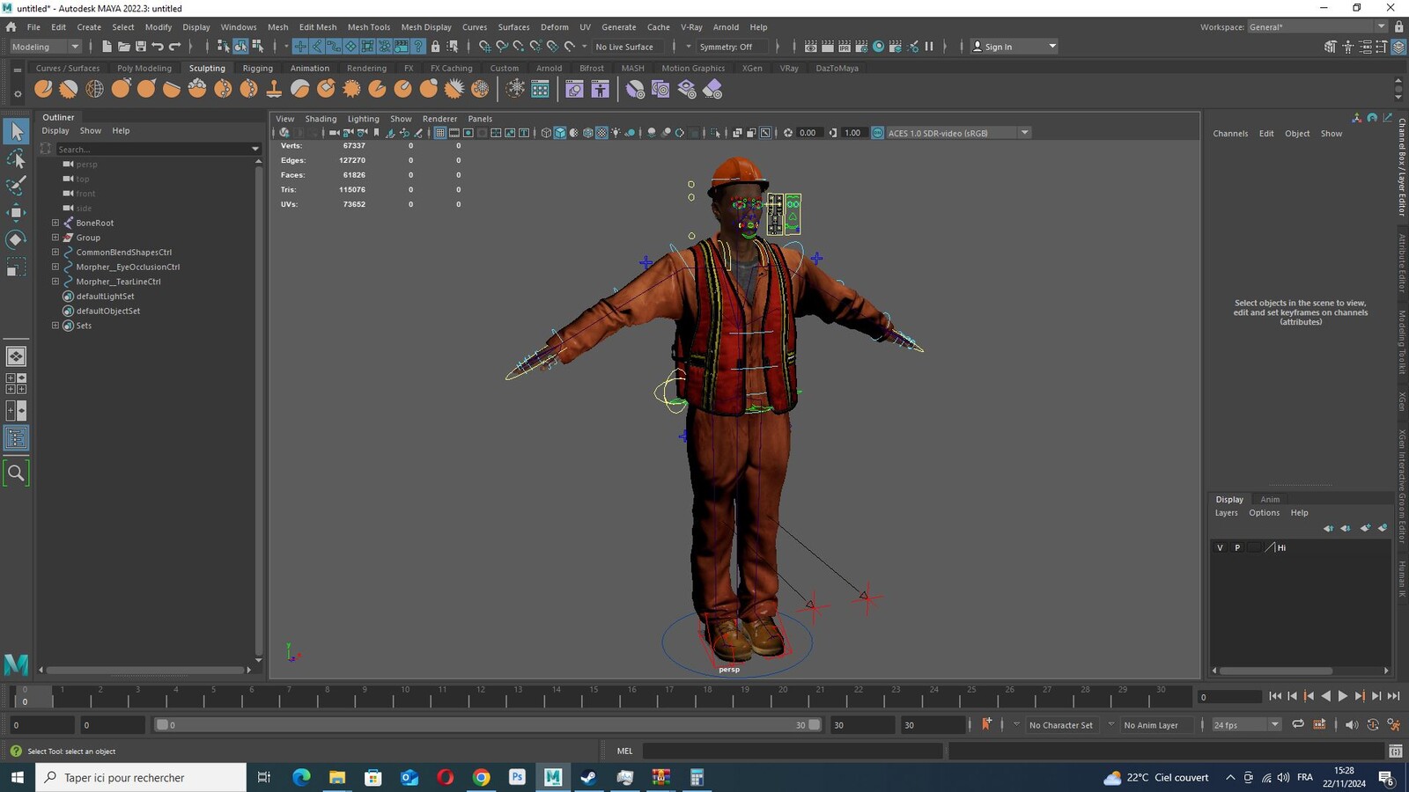Toggle the viewport grid display
Image resolution: width=1409 pixels, height=792 pixels.
[x=440, y=133]
